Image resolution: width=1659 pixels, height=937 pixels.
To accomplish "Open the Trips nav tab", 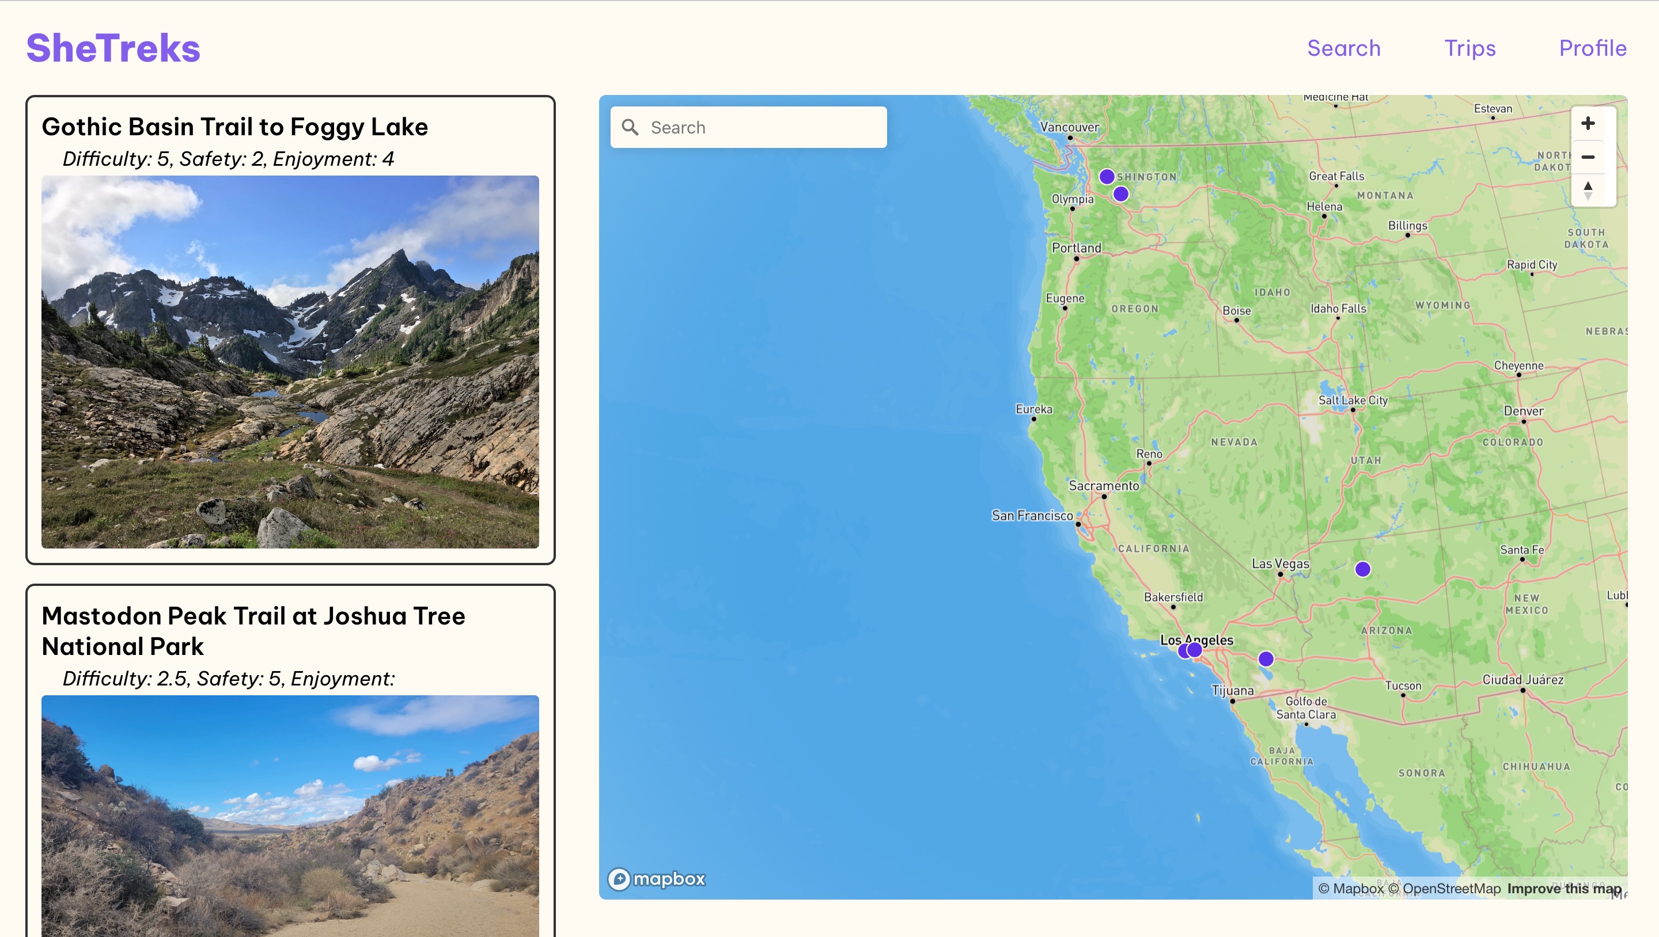I will 1469,48.
